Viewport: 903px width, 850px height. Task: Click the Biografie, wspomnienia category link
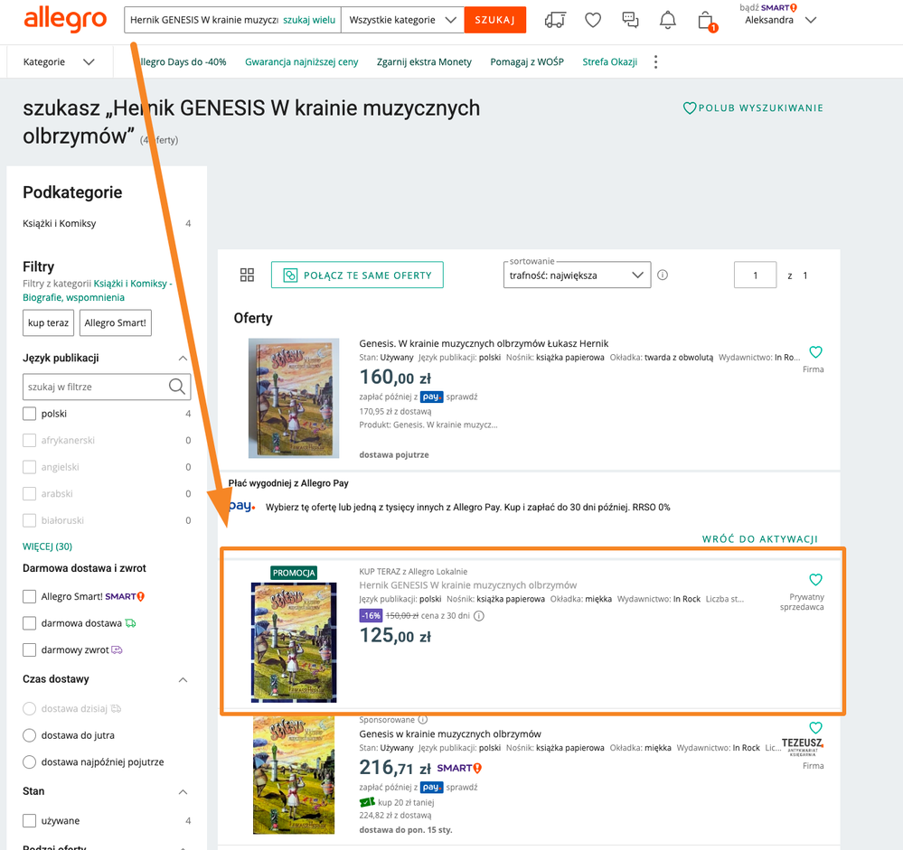74,297
